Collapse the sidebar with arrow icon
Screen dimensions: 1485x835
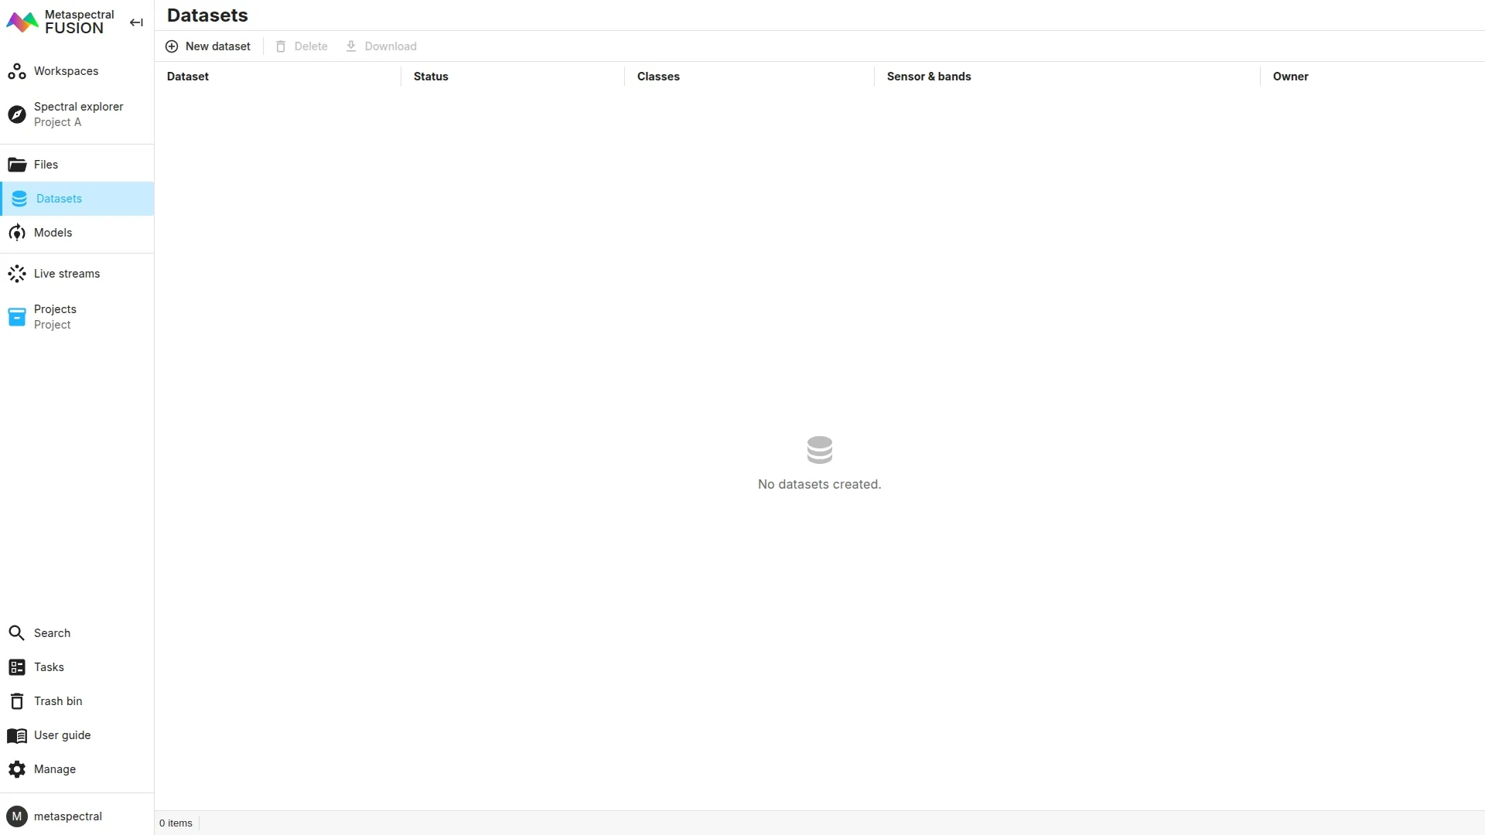(136, 22)
